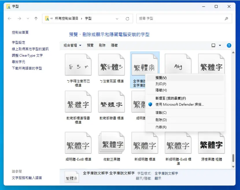Click the search magnifier icon

coord(226,19)
